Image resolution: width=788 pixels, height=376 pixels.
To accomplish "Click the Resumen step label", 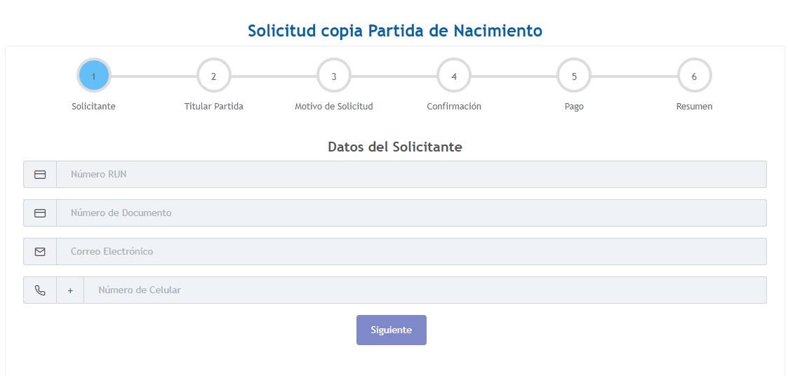I will 694,107.
